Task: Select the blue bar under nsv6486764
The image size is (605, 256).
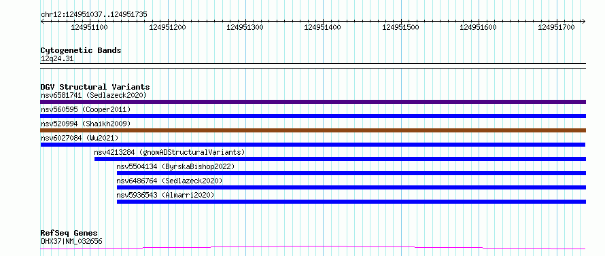Action: pyautogui.click(x=351, y=187)
